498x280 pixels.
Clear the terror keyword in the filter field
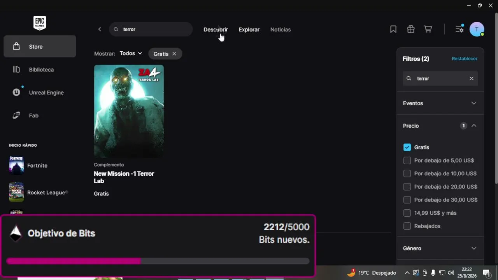[x=472, y=78]
